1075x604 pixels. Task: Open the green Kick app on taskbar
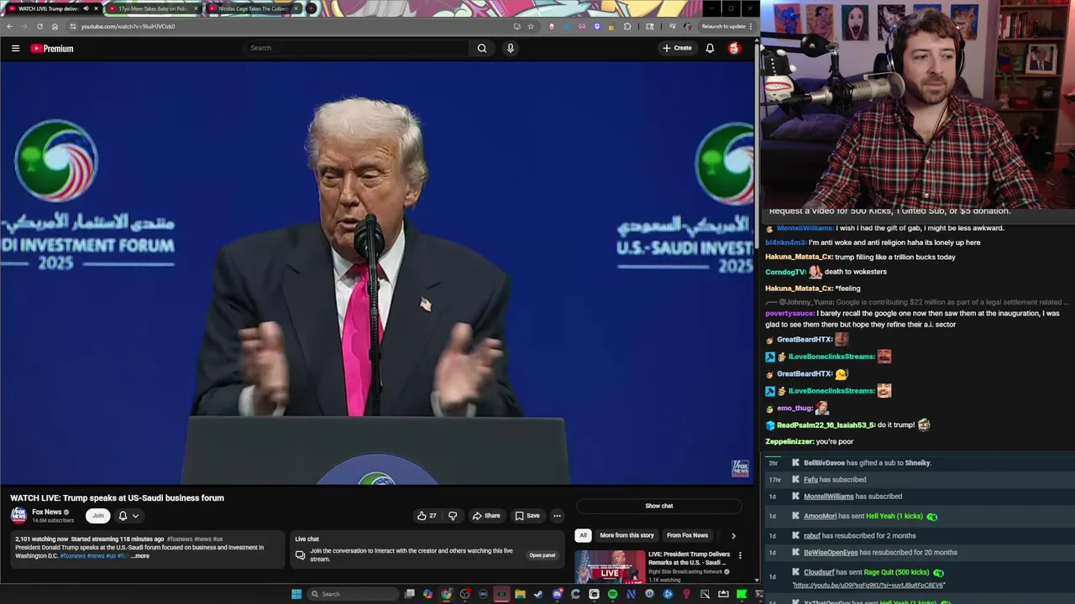pyautogui.click(x=742, y=594)
